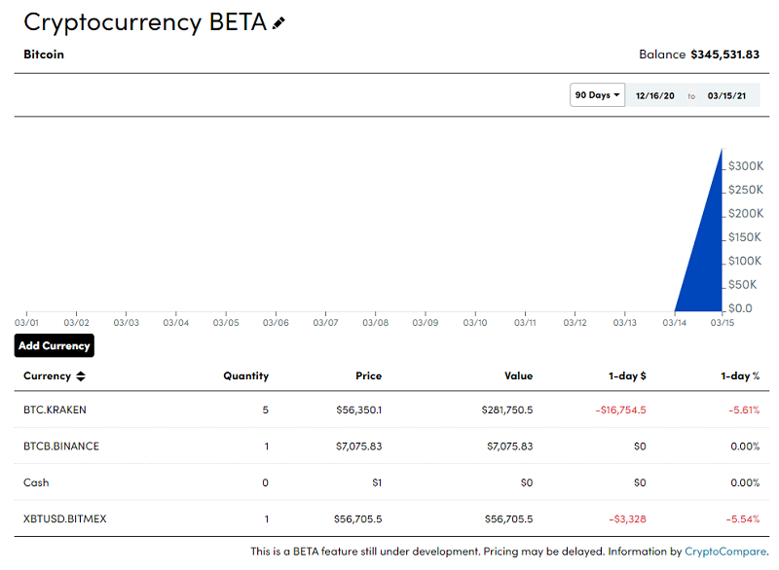Click the pencil edit icon beside title
This screenshot has width=779, height=570.
pos(279,23)
